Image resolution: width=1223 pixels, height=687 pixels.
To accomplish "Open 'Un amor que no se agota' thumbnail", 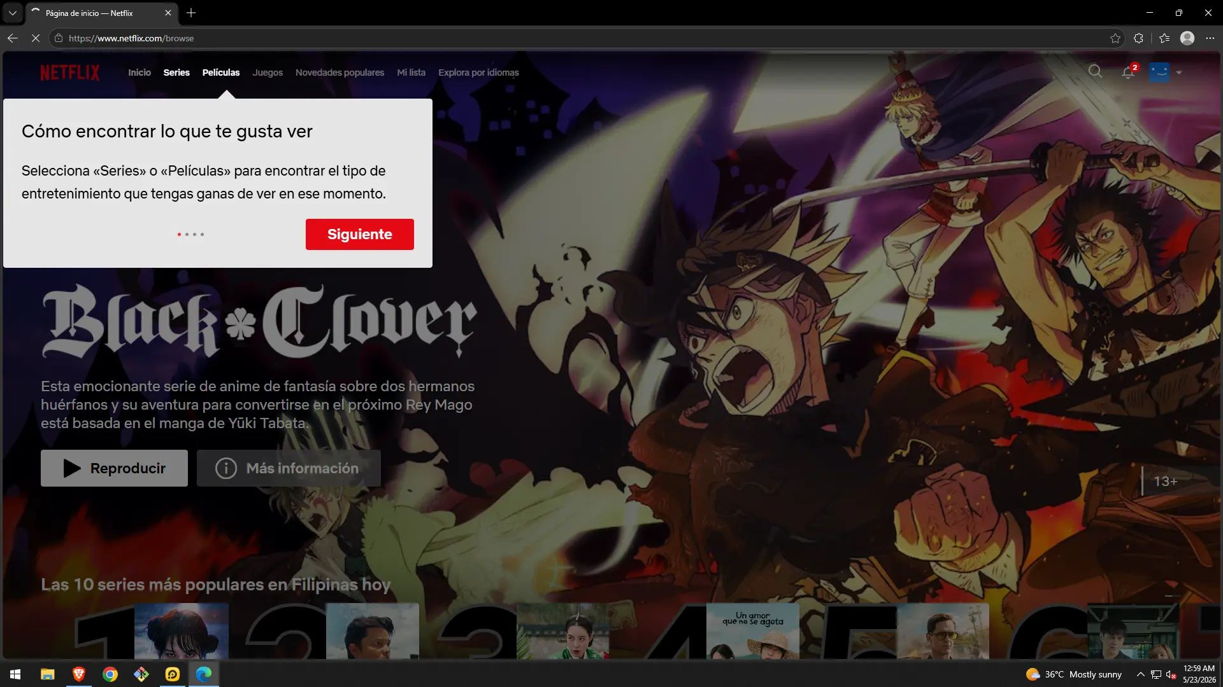I will (x=753, y=631).
